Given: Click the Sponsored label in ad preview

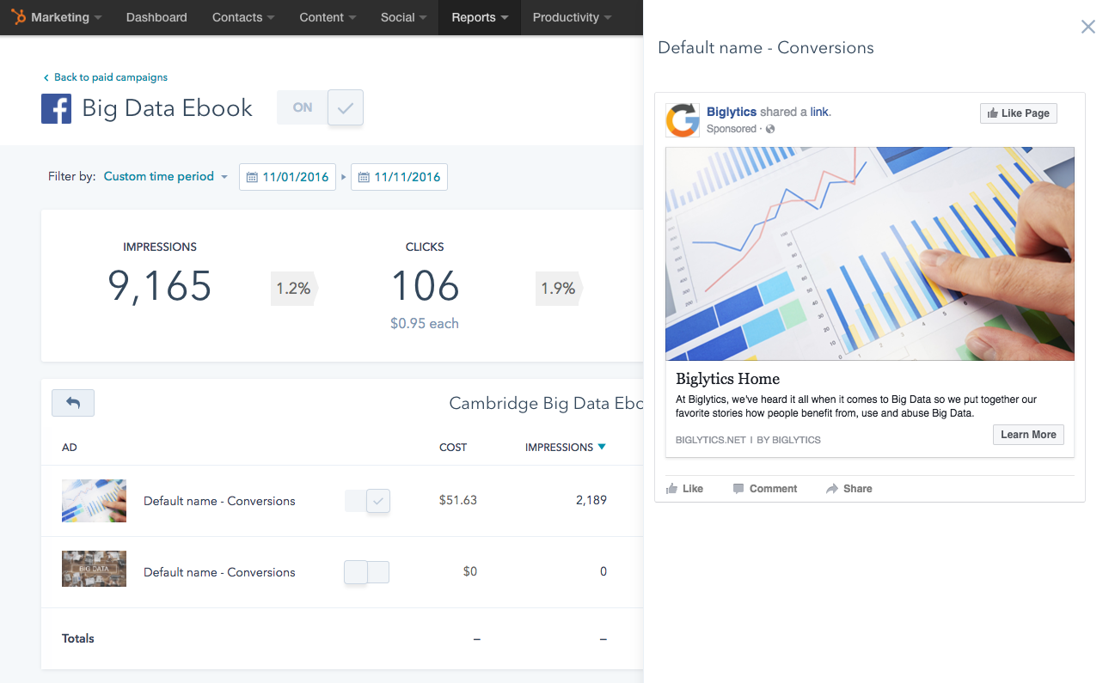Looking at the screenshot, I should [x=732, y=129].
